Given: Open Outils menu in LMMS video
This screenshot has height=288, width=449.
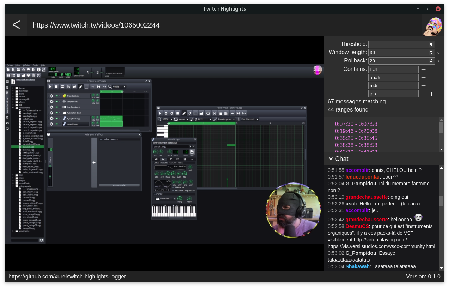Looking at the screenshot, I should 35,65.
